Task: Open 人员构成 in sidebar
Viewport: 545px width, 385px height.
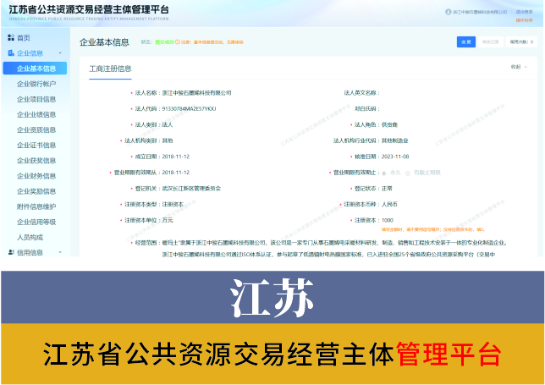Action: coord(30,237)
